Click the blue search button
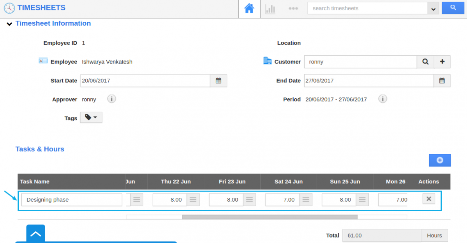 453,7
